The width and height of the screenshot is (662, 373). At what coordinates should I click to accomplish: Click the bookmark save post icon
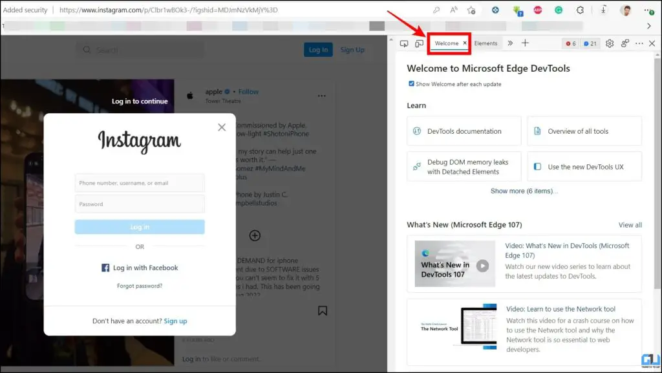pyautogui.click(x=323, y=311)
